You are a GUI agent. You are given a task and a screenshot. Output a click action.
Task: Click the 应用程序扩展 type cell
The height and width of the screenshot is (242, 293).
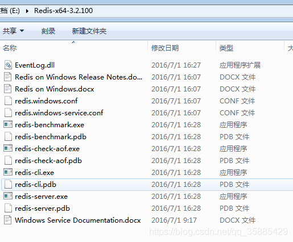click(x=240, y=65)
